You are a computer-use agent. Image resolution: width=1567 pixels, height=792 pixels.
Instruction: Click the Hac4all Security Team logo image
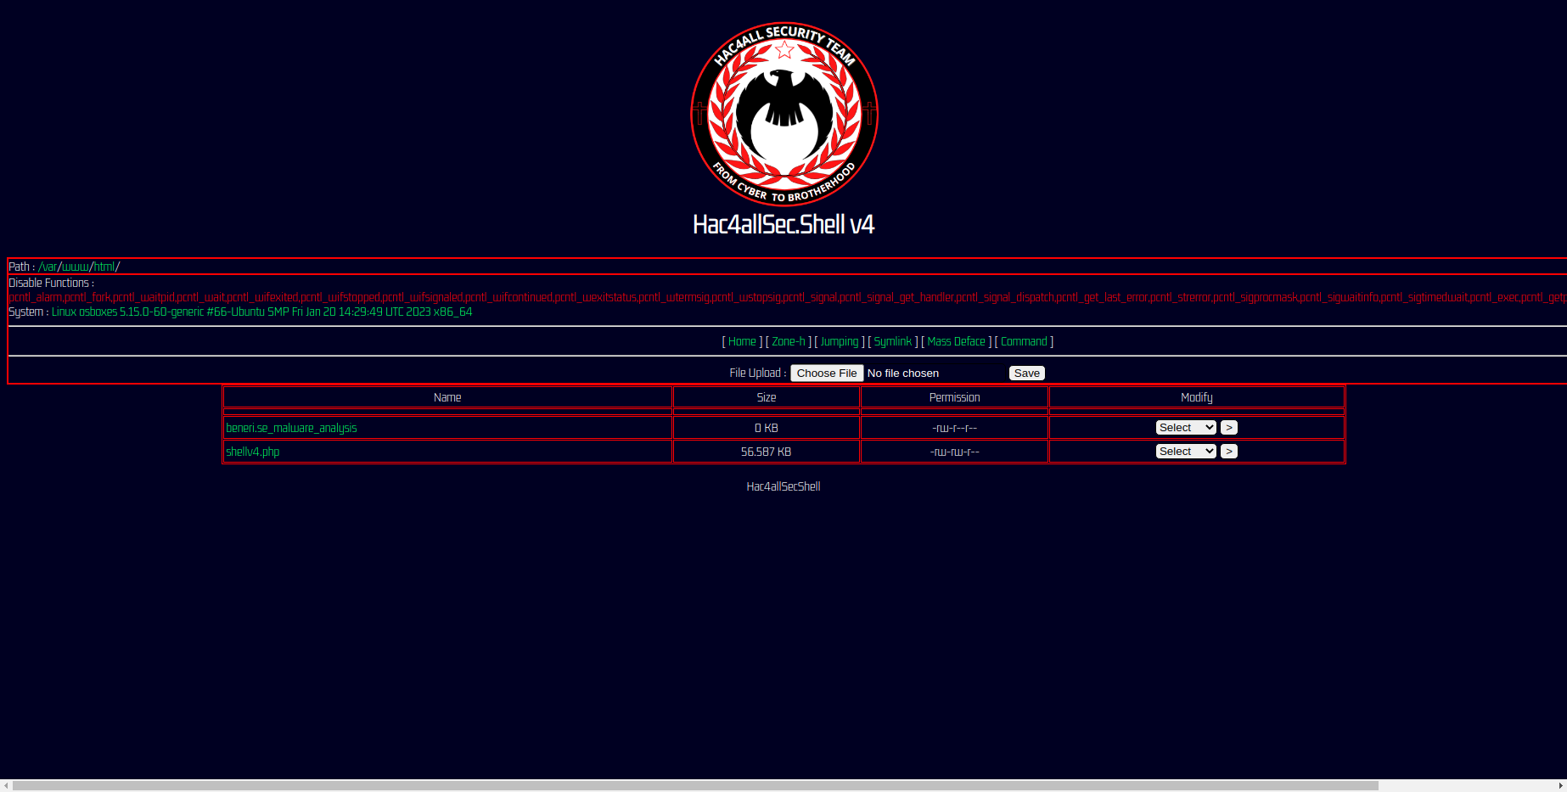coord(783,114)
